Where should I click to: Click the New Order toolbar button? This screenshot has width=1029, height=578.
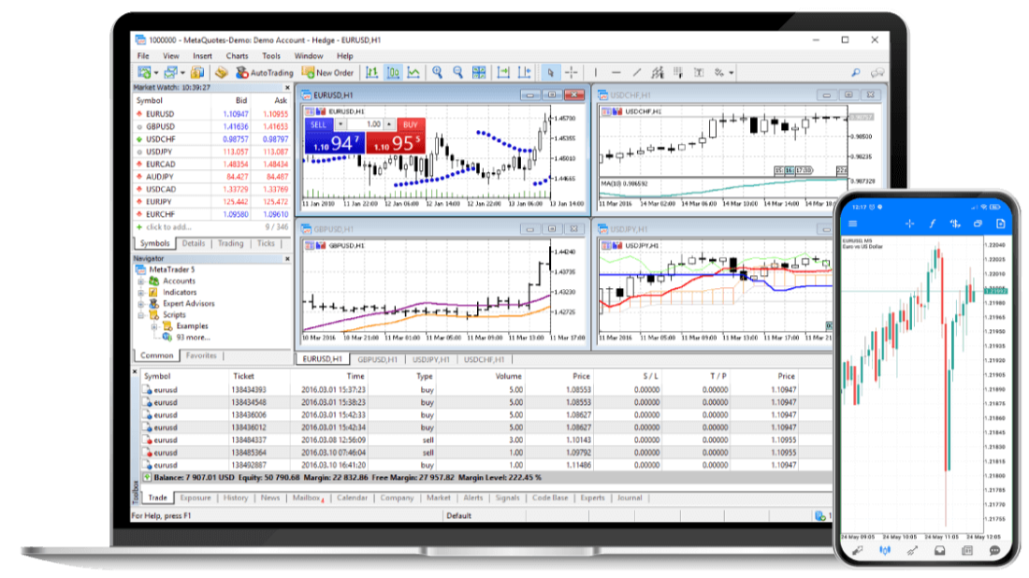tap(327, 73)
